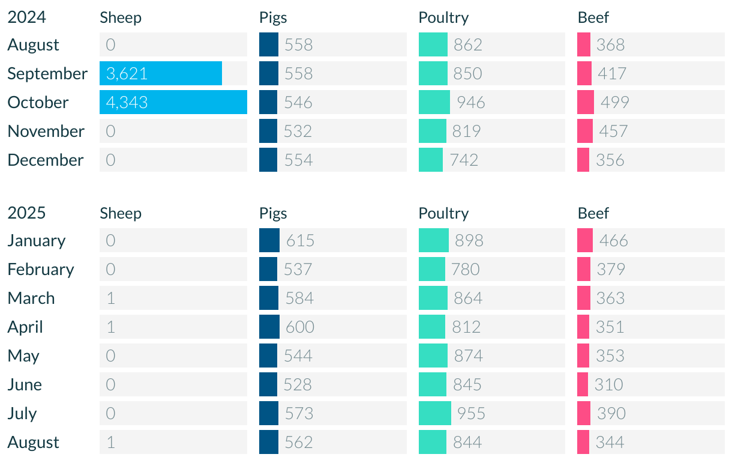732x460 pixels.
Task: Click the 2025 year label
Action: coord(26,213)
